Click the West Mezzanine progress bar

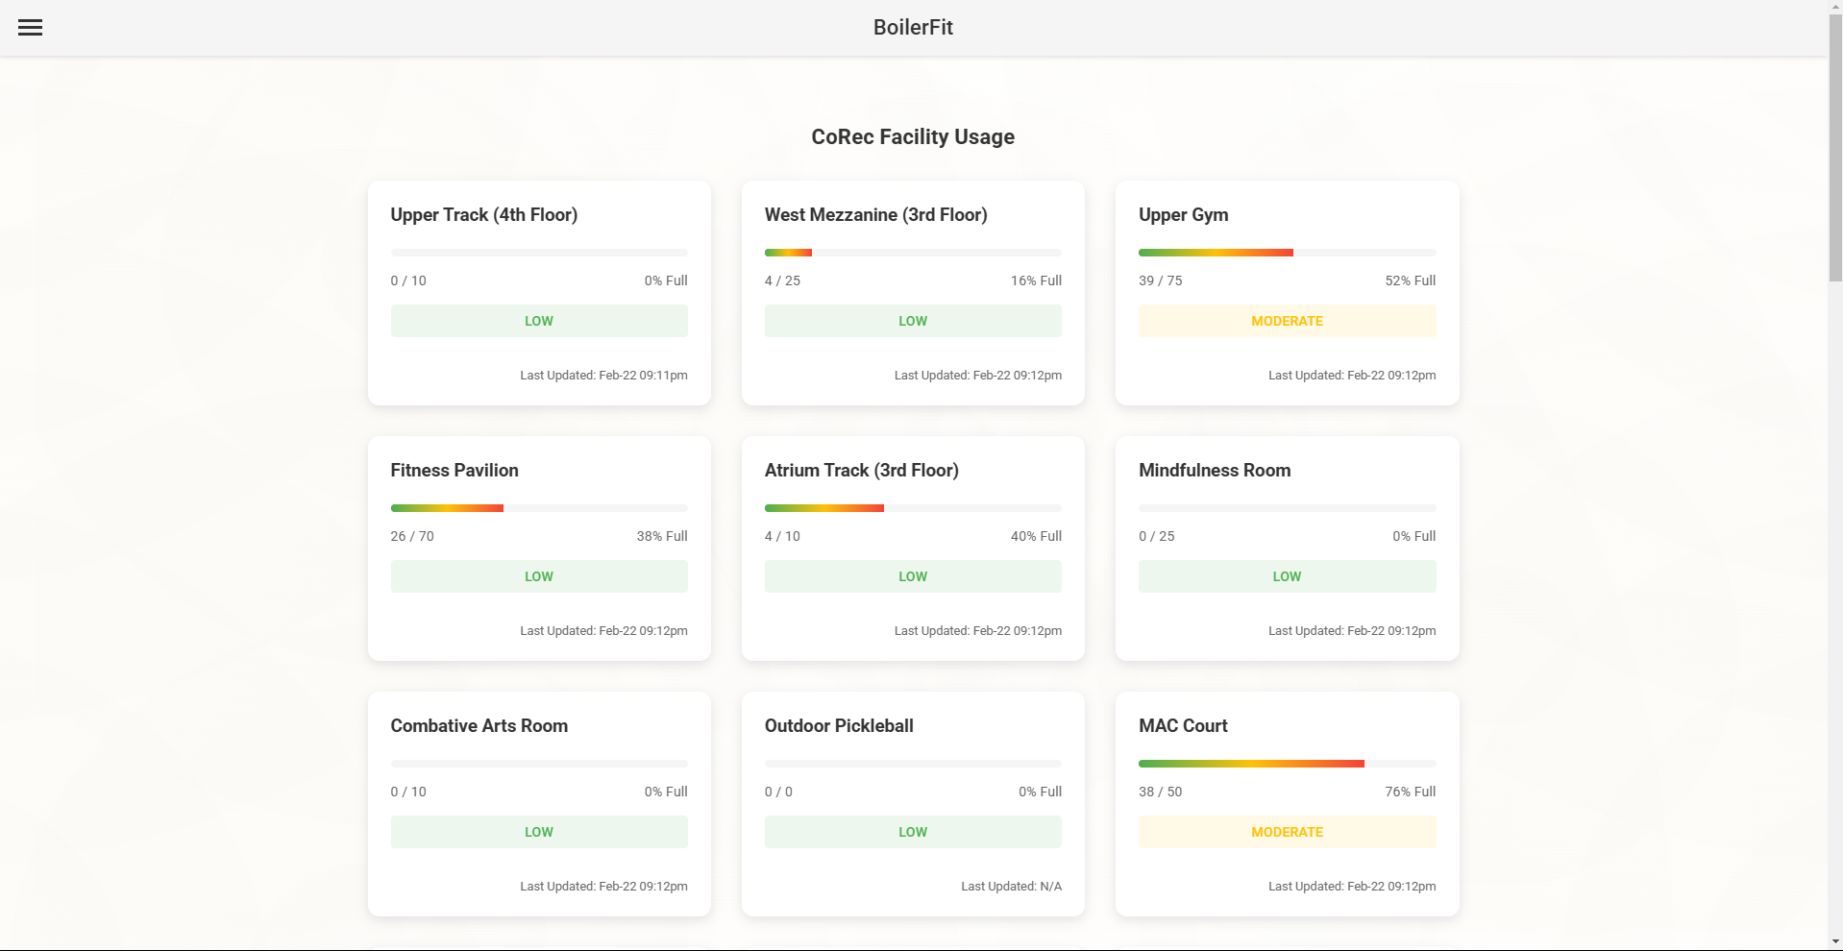pos(913,253)
